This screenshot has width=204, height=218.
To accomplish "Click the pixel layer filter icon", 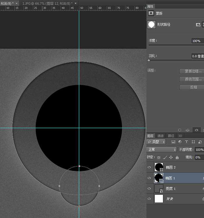I will pos(173,142).
